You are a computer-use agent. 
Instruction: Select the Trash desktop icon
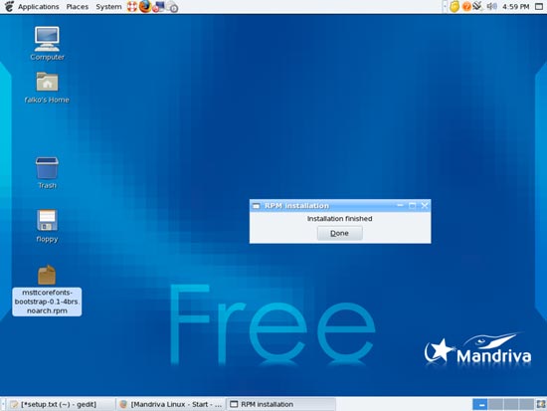(47, 168)
